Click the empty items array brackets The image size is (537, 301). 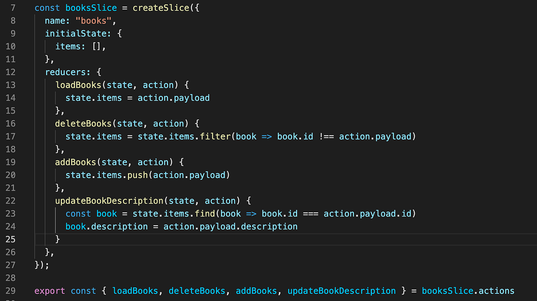tap(97, 46)
